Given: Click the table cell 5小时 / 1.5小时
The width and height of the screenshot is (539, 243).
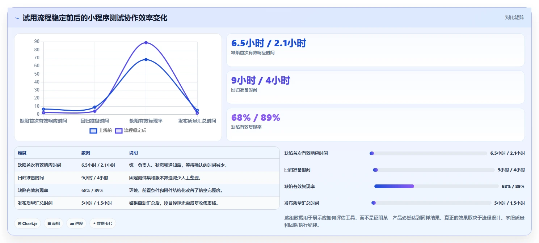Looking at the screenshot, I should [x=97, y=203].
